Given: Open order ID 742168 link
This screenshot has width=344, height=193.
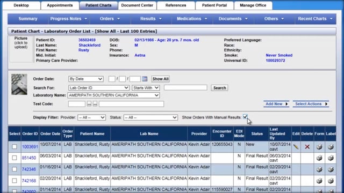Looking at the screenshot, I should point(29,181).
